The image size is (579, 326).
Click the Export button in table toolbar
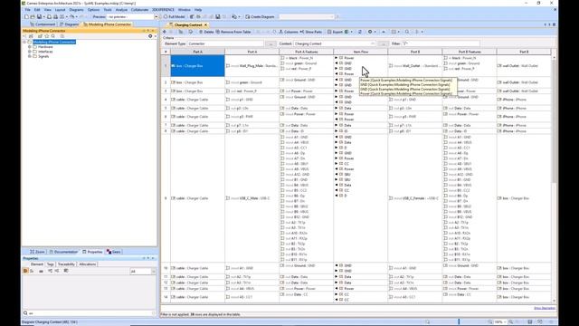tap(336, 32)
